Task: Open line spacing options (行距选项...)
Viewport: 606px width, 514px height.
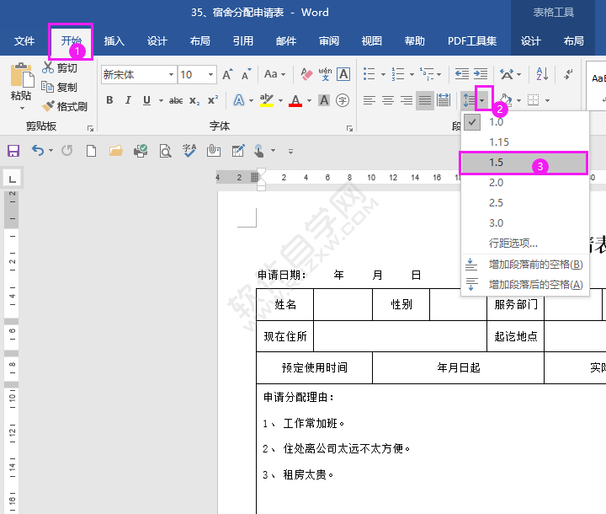Action: click(x=525, y=243)
